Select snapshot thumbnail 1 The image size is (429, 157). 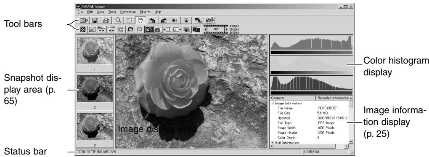(95, 51)
